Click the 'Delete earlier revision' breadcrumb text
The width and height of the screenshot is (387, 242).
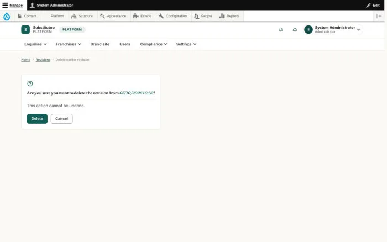[72, 60]
